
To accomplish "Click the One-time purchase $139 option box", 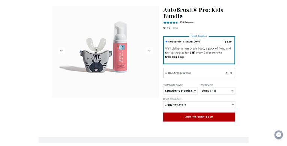I will coord(199,73).
